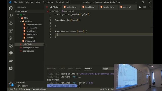Open the Debug menu
Viewport: 162px width, 91px height.
click(50, 2)
